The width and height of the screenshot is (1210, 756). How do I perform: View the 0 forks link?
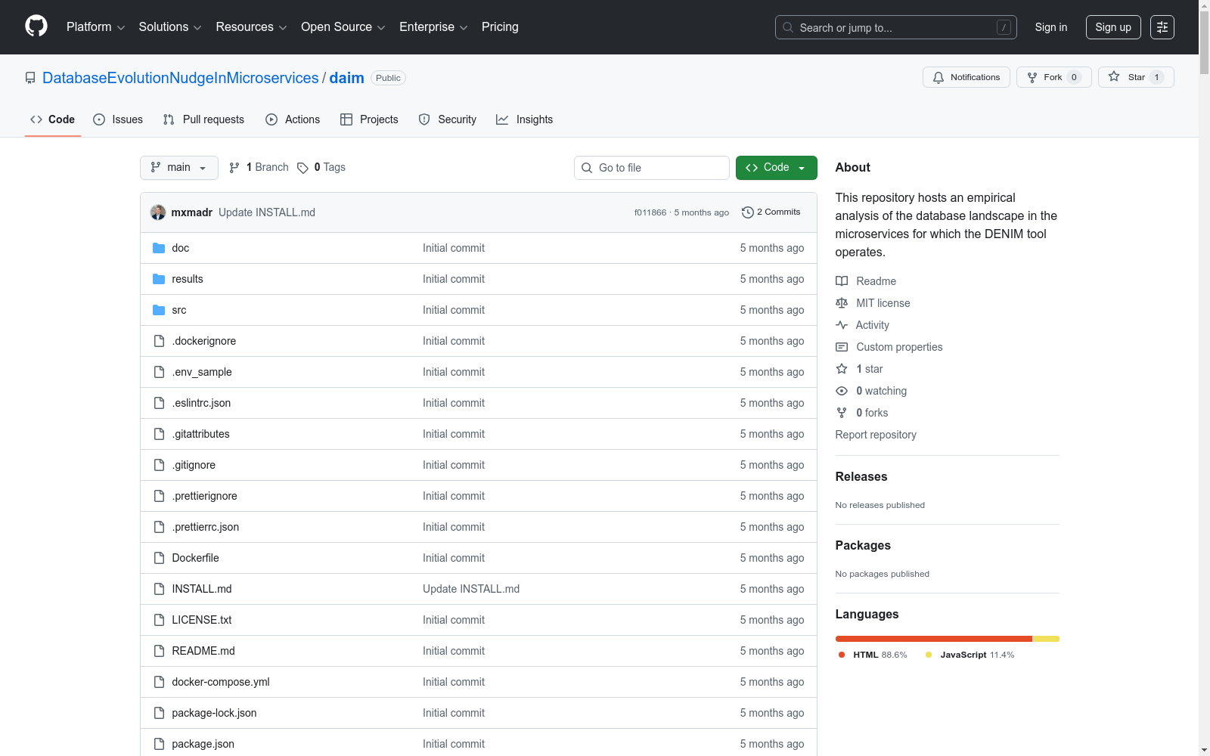(862, 413)
